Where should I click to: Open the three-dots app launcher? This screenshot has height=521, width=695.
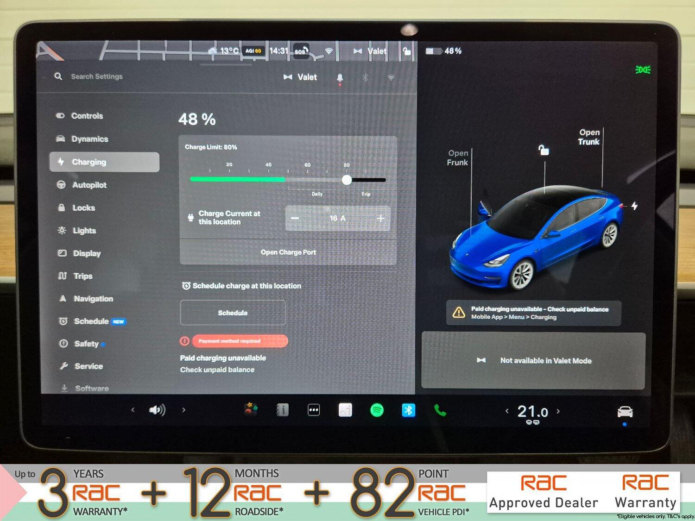[x=314, y=410]
